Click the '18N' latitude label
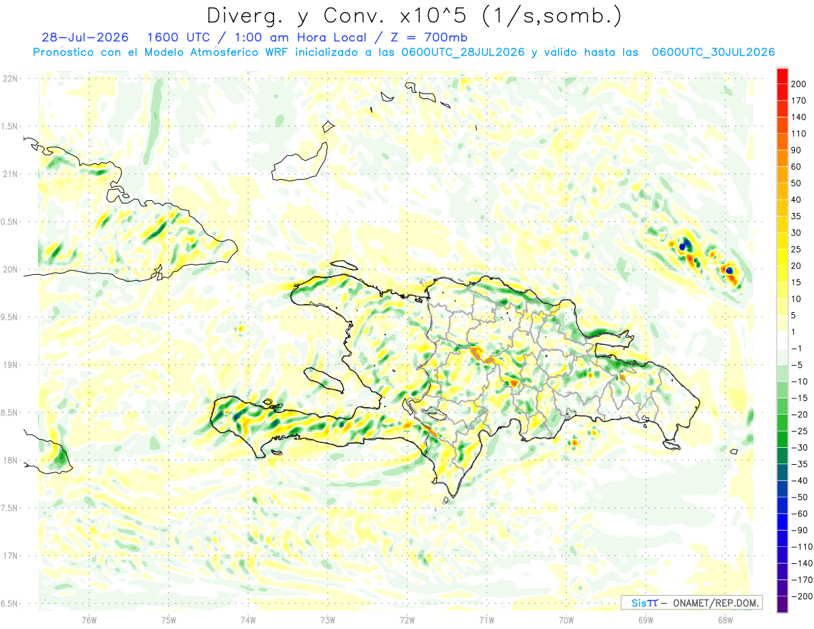This screenshot has width=814, height=629. (9, 460)
